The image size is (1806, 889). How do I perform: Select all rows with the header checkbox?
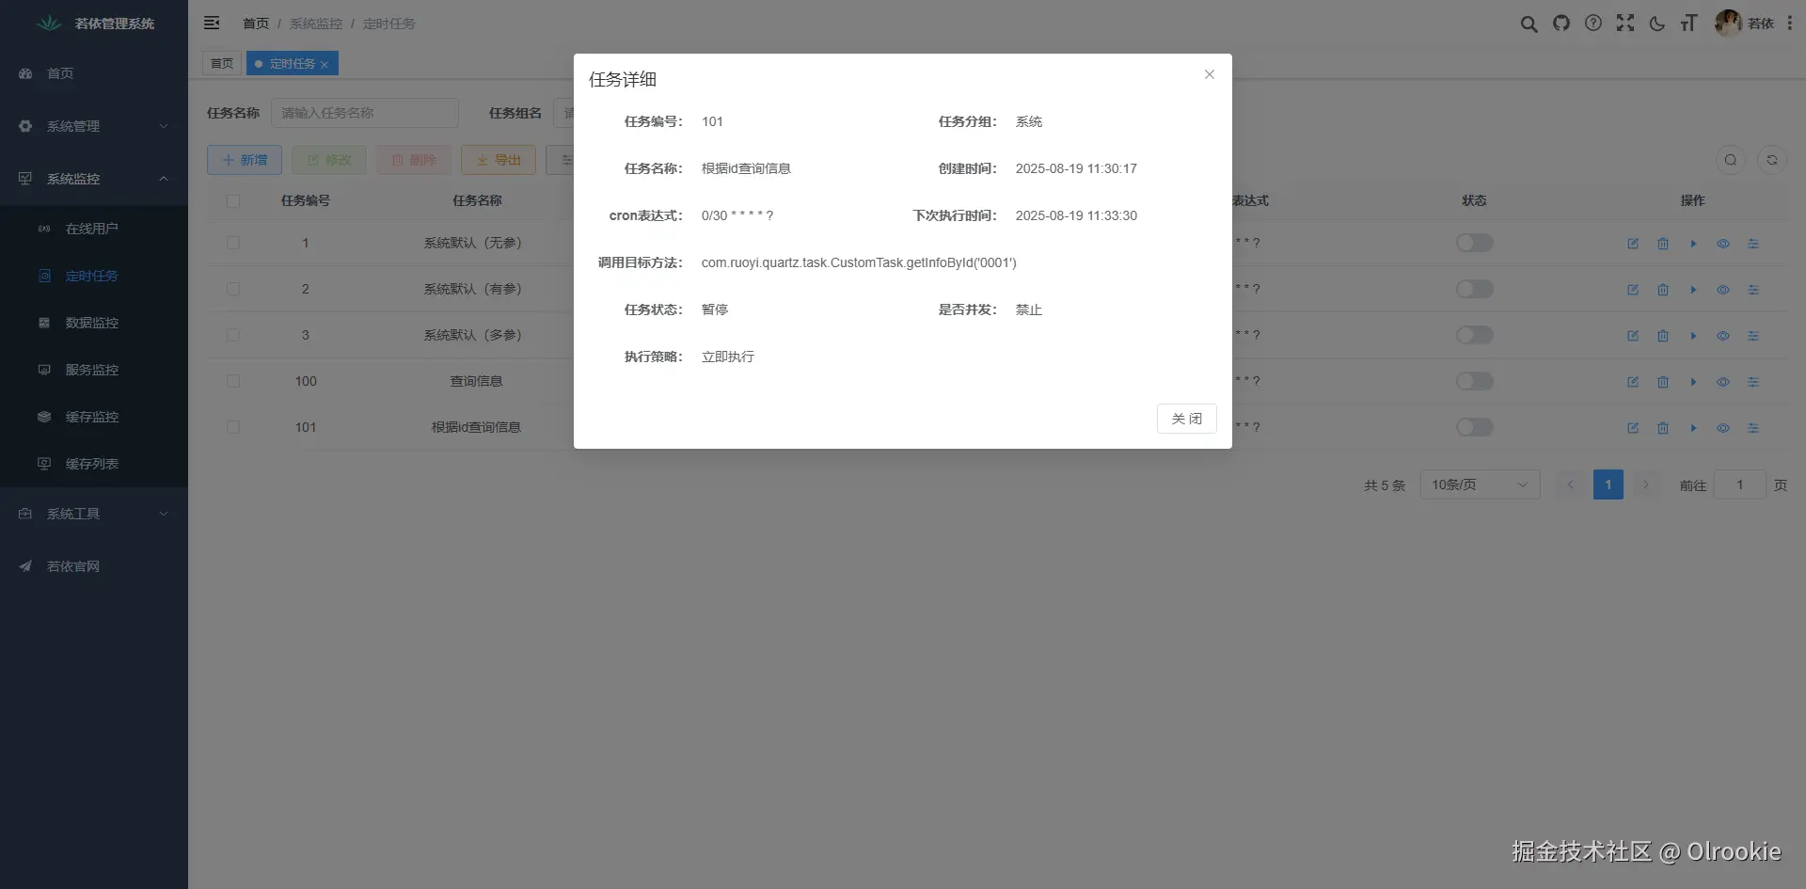(233, 200)
